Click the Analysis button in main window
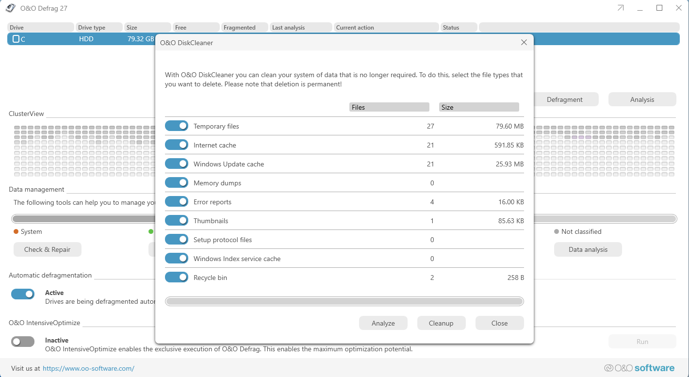Screen dimensions: 689x377 (x=642, y=99)
